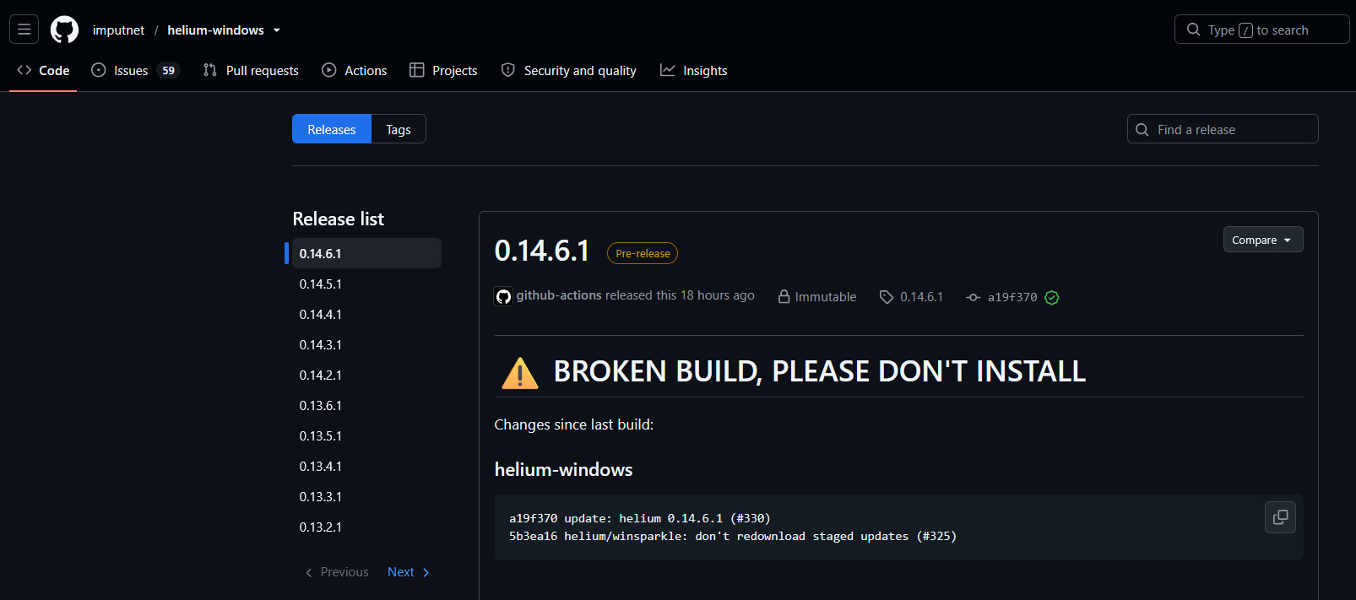Select release 0.14.3.1 in the list
This screenshot has width=1356, height=600.
pos(366,344)
